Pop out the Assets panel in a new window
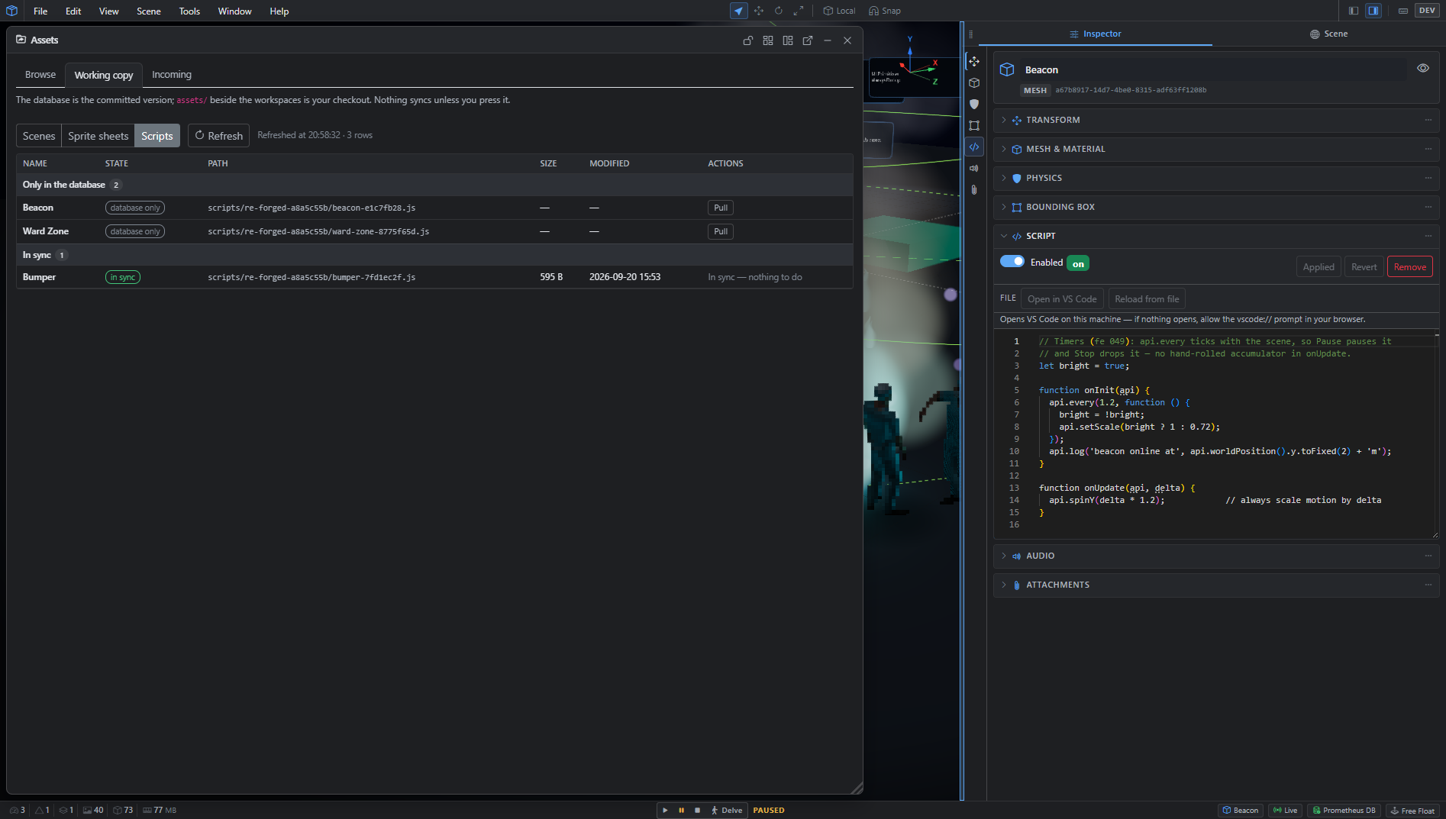The width and height of the screenshot is (1446, 819). coord(808,40)
